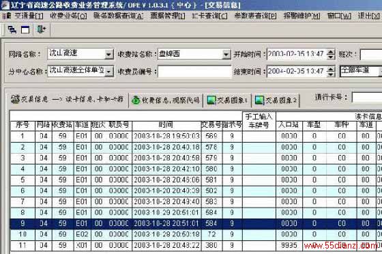Click highlighted row number 9
The height and width of the screenshot is (254, 382).
[x=196, y=223]
